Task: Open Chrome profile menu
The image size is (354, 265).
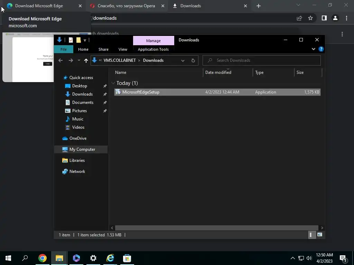Action: (335, 18)
